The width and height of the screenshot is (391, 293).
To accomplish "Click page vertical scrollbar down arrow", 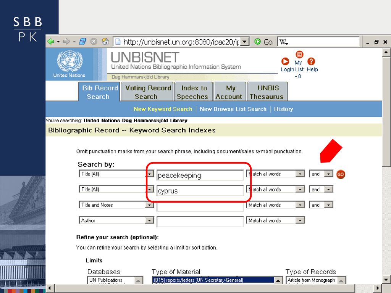I will 386,279.
